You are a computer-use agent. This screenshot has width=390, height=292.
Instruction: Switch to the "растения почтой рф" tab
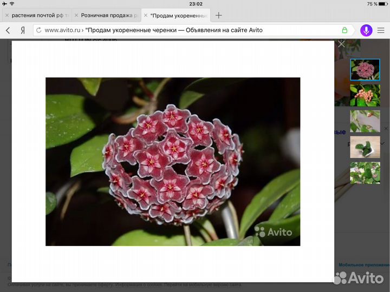pyautogui.click(x=38, y=16)
